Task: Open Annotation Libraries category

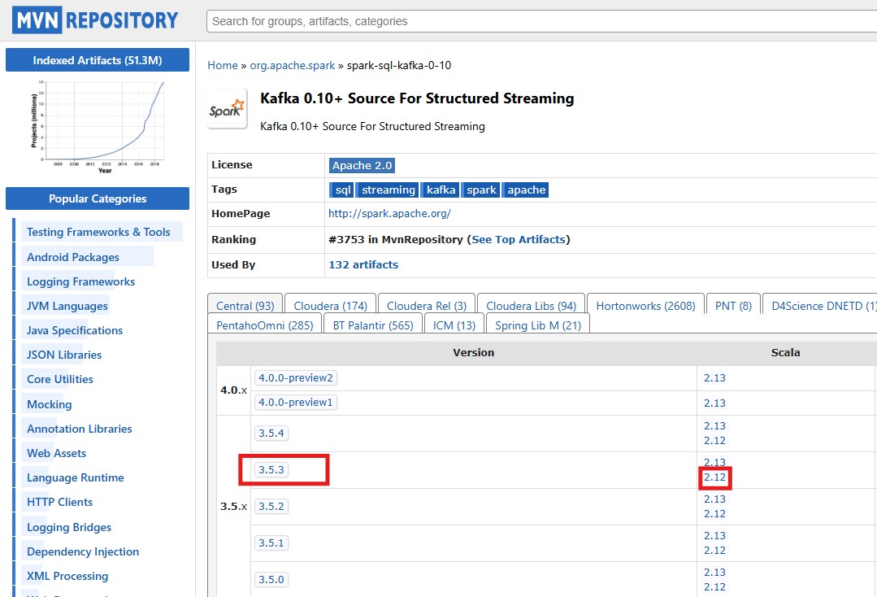Action: point(80,429)
